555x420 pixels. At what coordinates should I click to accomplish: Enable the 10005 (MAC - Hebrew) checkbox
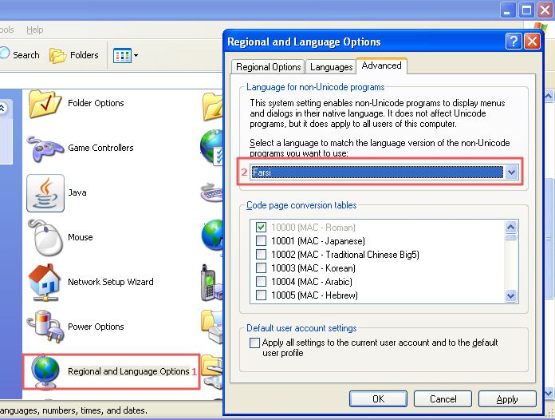click(261, 295)
